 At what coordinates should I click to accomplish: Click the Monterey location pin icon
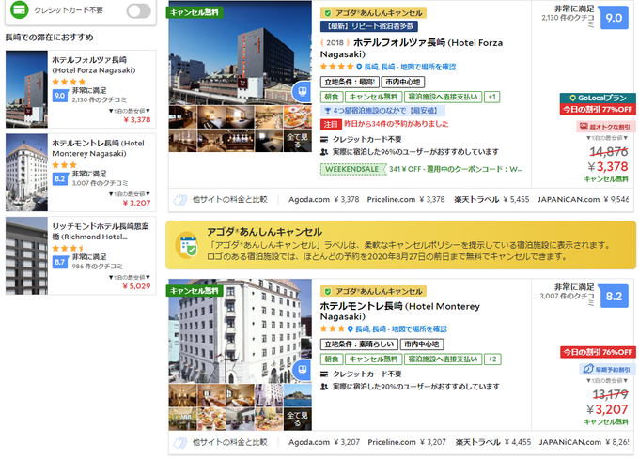[351, 328]
